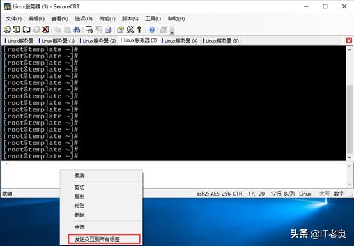Screen dimensions: 354x246
Task: Click the 大写 status indicator
Action: (x=325, y=194)
